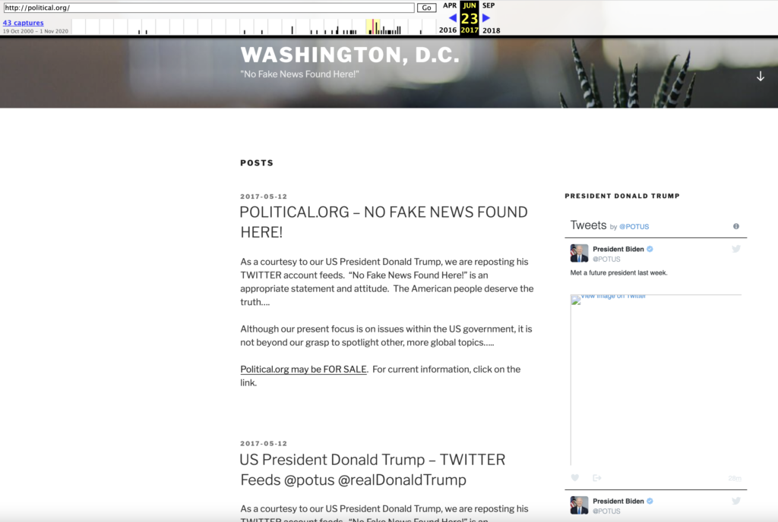Jump to year 2016 in Wayback toolbar
This screenshot has width=778, height=522.
click(448, 30)
